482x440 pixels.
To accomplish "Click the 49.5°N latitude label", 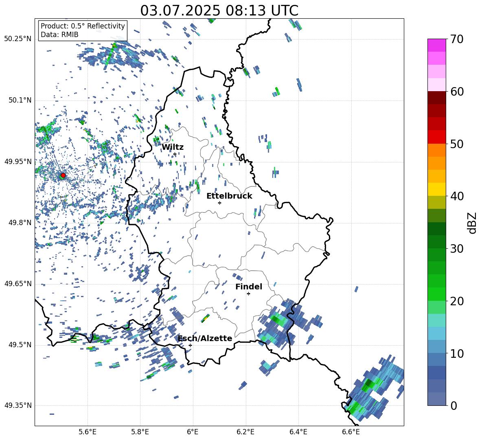I will coord(20,345).
